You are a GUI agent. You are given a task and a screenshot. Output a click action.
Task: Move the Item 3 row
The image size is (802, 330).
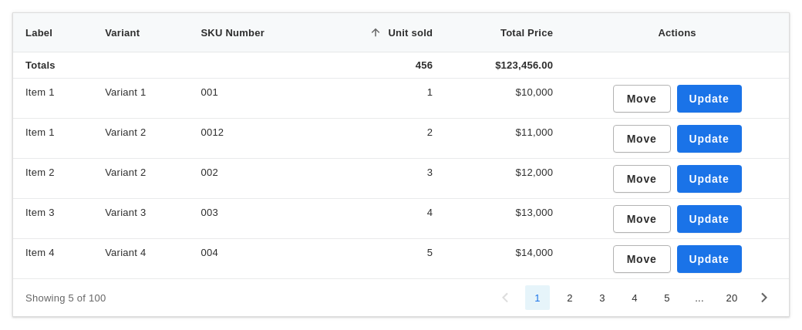(x=642, y=219)
